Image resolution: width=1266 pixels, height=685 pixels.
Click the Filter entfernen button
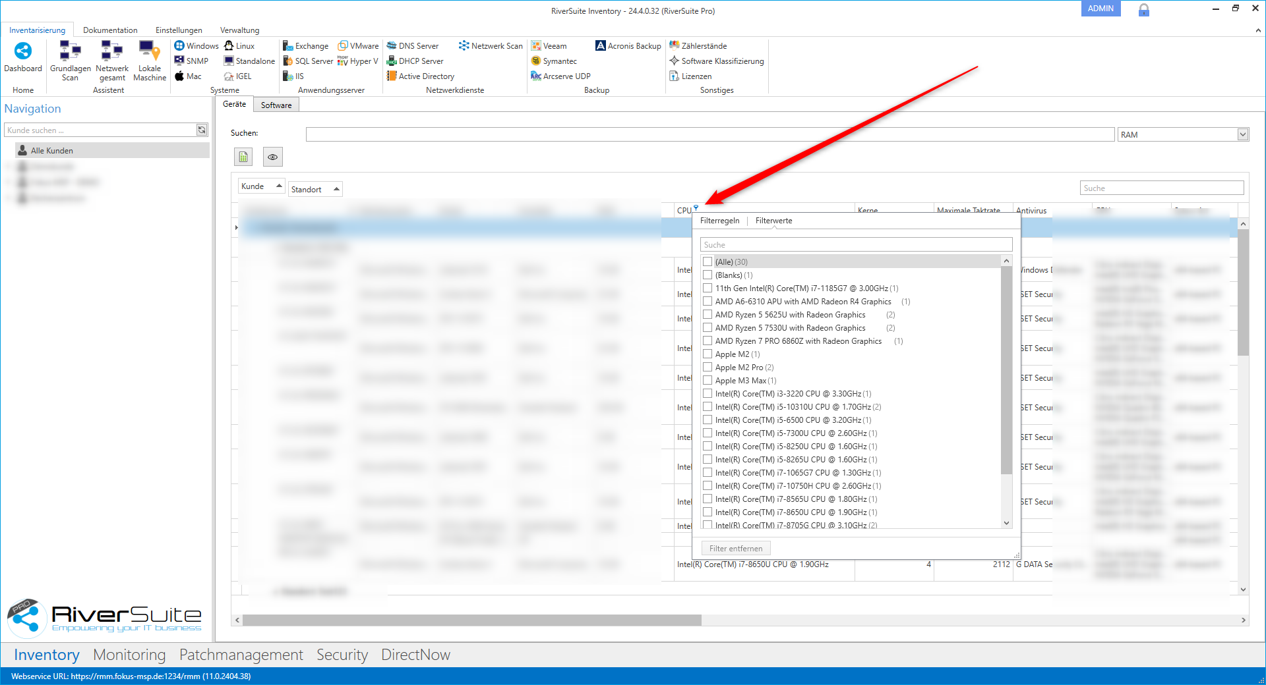point(735,548)
